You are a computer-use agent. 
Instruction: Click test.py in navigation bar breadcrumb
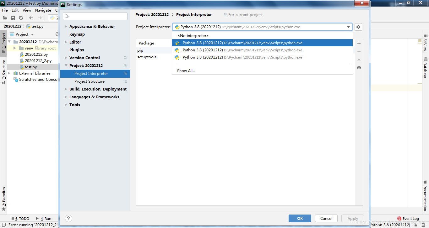(35, 26)
